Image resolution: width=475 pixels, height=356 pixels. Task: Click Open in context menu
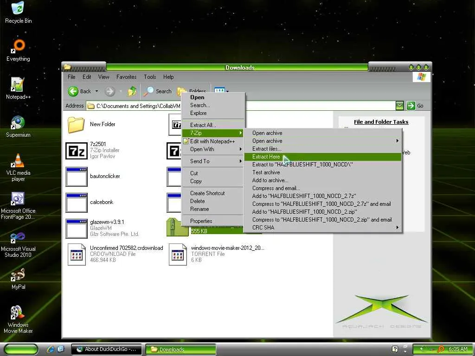point(213,97)
